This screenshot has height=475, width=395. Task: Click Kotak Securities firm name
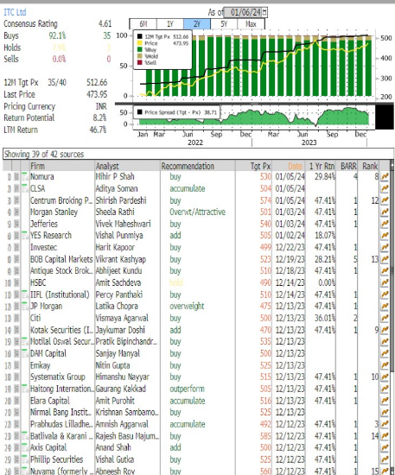(61, 330)
